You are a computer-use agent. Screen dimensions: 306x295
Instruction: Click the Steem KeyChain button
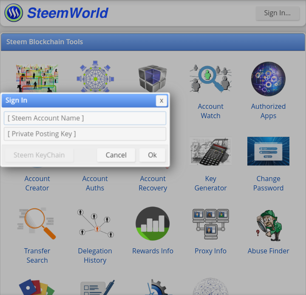click(x=39, y=155)
